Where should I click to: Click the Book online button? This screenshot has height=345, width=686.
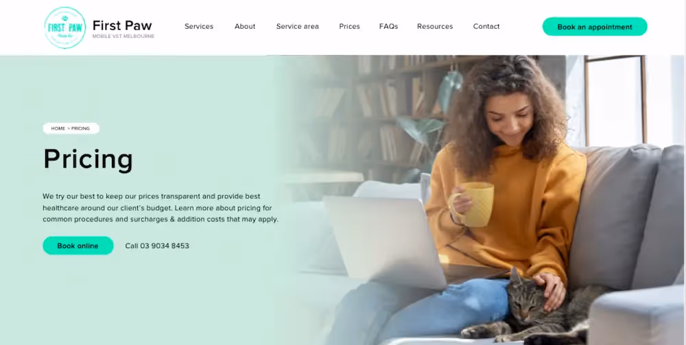point(78,246)
